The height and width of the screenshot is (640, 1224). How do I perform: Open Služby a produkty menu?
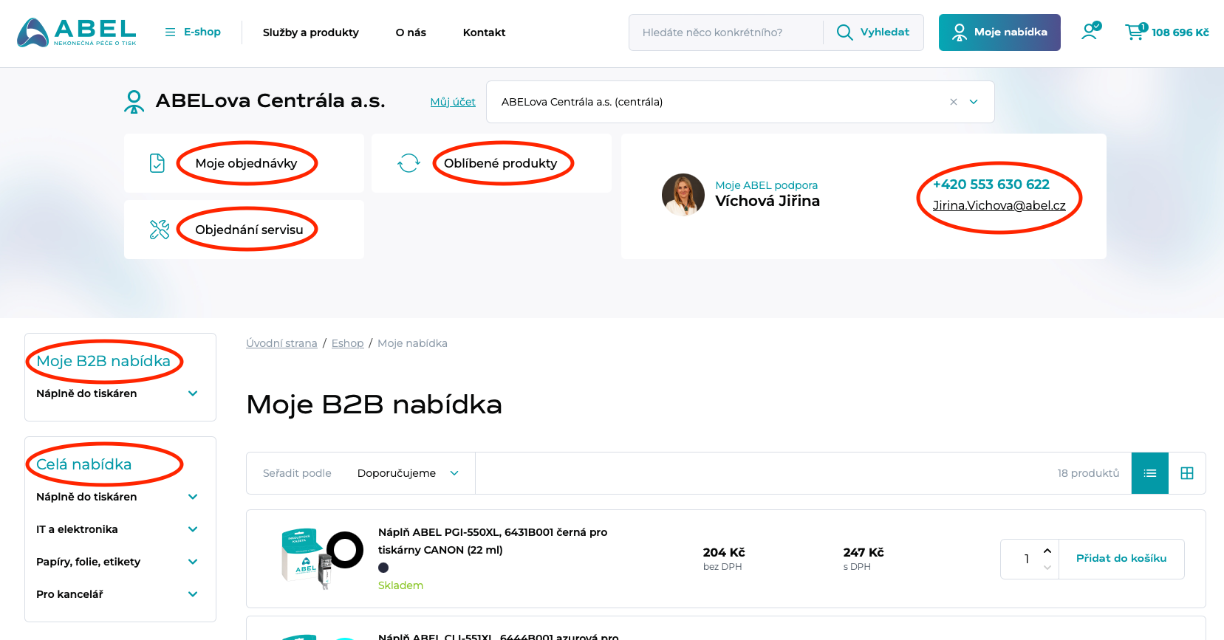pyautogui.click(x=311, y=32)
